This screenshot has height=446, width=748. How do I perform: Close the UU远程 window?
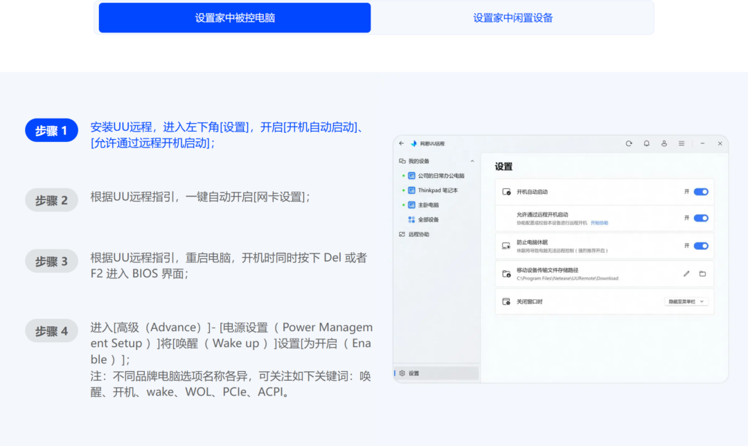click(720, 143)
